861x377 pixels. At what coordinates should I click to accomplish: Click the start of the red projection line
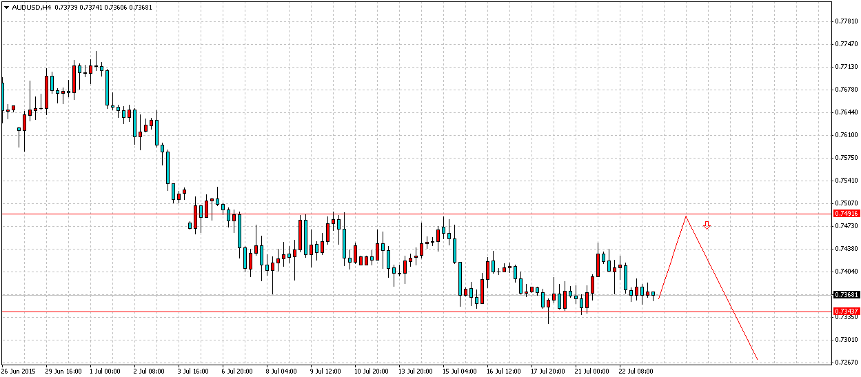(660, 298)
